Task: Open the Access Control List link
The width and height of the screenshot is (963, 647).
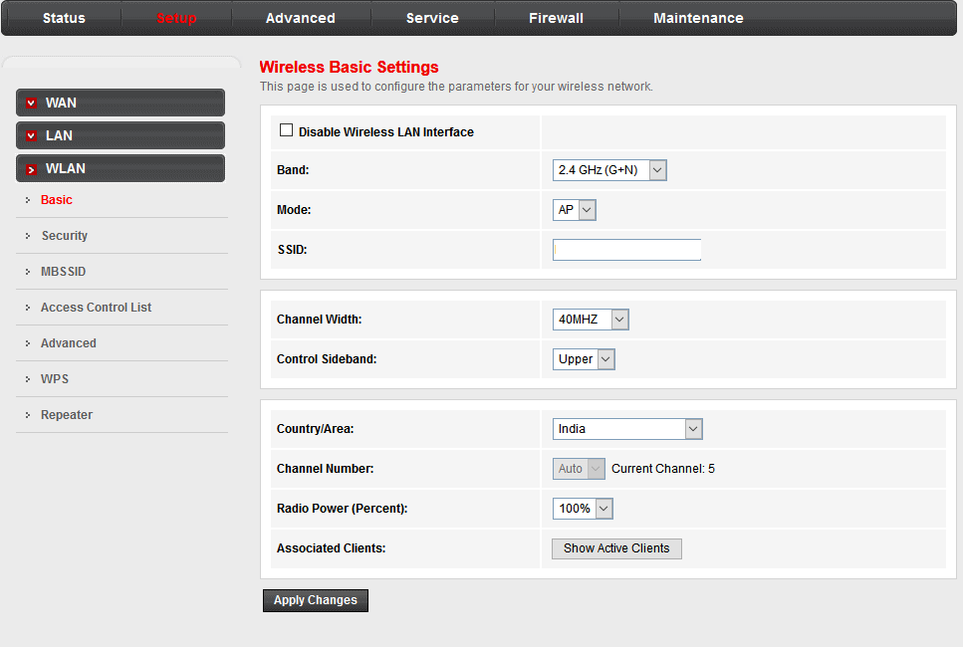Action: [96, 308]
